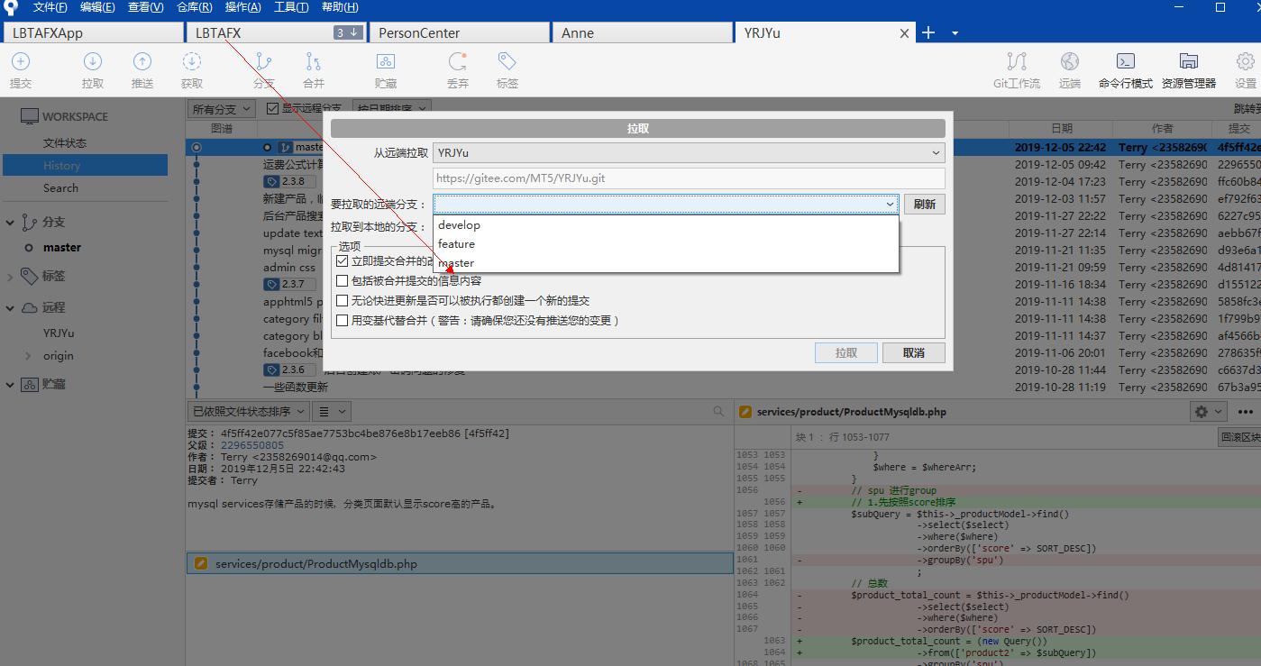Open the list view mode dropdown
Image resolution: width=1261 pixels, height=666 pixels.
(x=332, y=412)
